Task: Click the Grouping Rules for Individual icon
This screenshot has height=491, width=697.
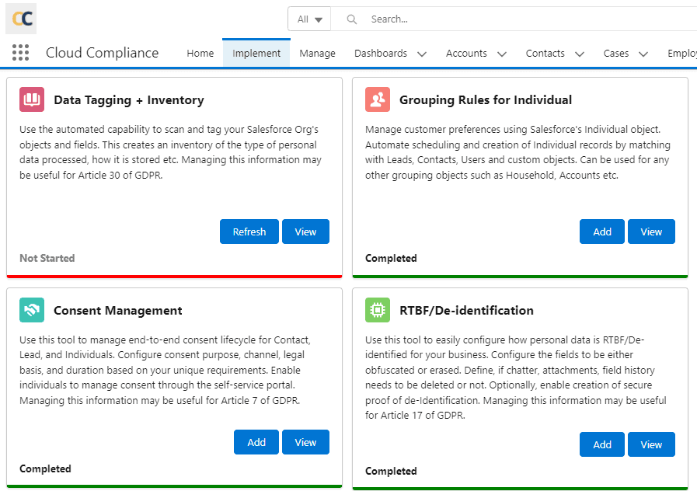Action: (x=378, y=99)
